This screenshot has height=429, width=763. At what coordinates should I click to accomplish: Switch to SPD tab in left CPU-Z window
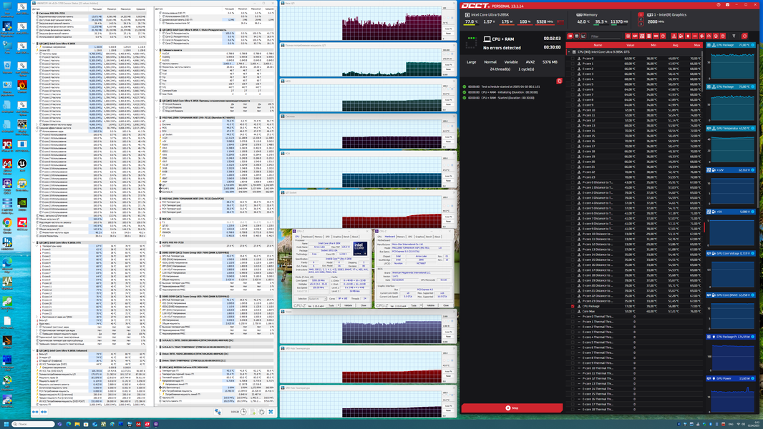(x=328, y=237)
